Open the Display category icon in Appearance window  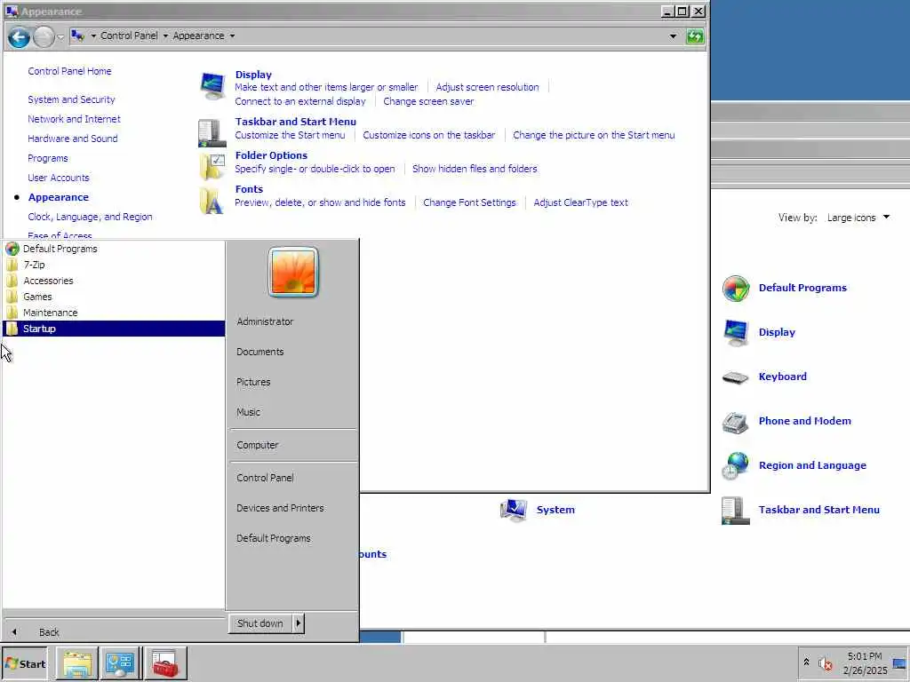(212, 86)
